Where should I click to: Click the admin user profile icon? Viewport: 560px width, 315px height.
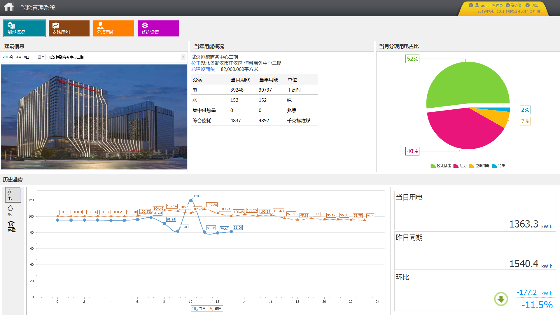[x=477, y=5]
